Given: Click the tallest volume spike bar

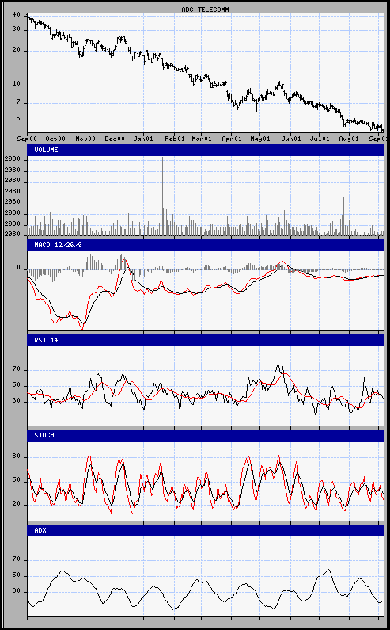Looking at the screenshot, I should [162, 196].
